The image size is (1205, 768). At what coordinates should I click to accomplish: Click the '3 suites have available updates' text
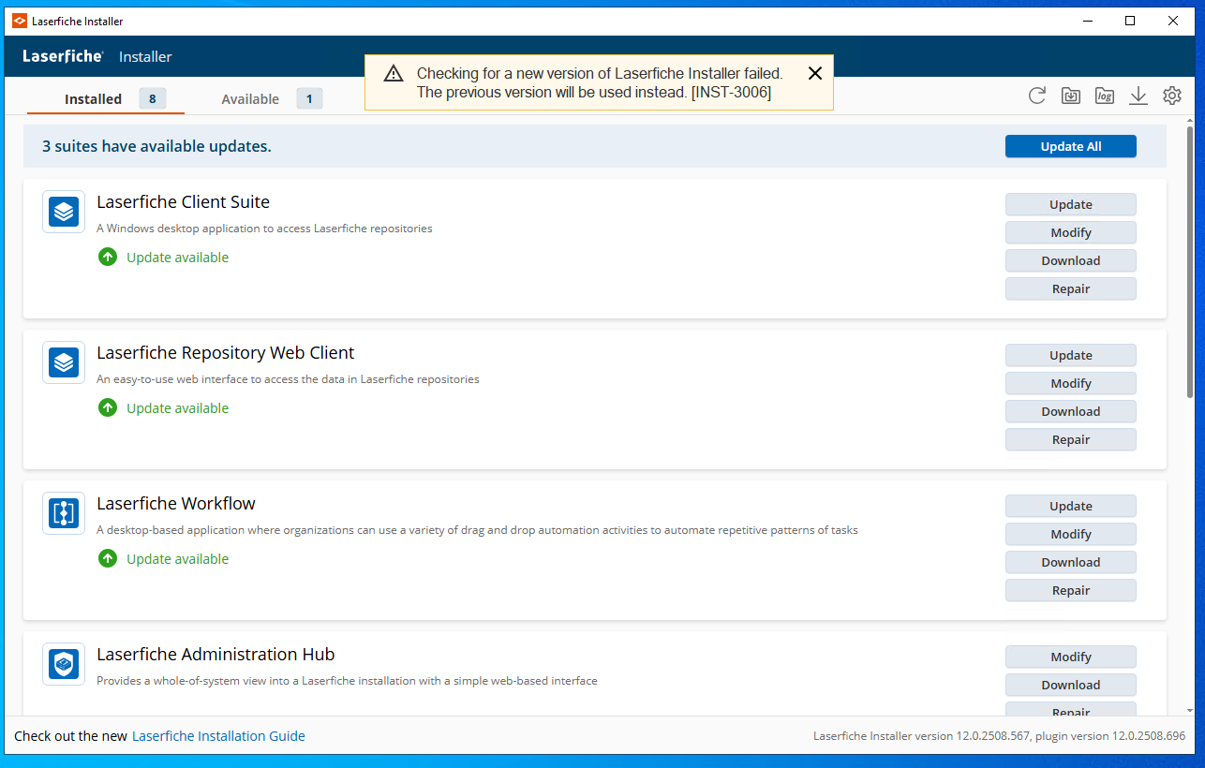[x=156, y=146]
